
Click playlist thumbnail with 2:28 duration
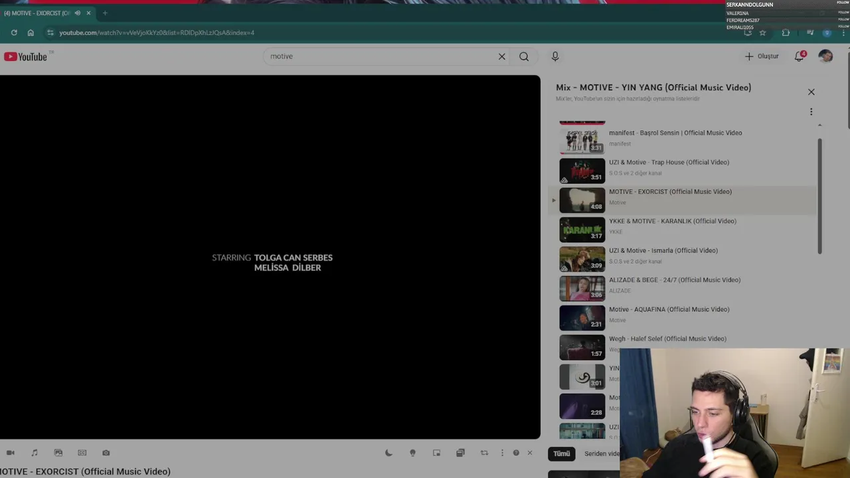pyautogui.click(x=582, y=406)
